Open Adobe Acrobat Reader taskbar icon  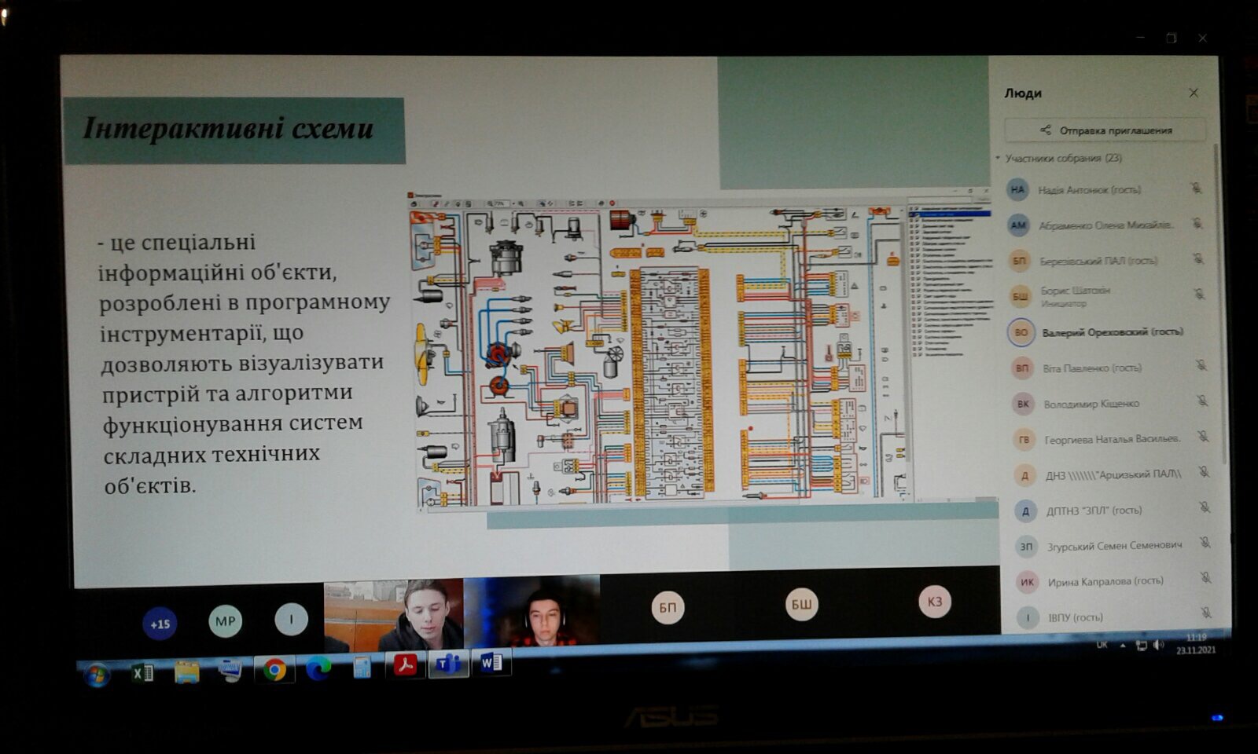405,666
